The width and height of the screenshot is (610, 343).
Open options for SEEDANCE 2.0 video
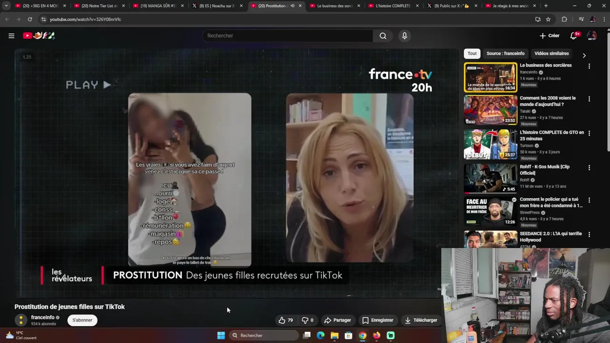[589, 235]
